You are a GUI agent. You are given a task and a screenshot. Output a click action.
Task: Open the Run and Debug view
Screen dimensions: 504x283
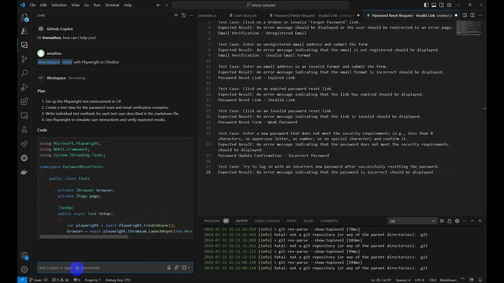pyautogui.click(x=24, y=87)
